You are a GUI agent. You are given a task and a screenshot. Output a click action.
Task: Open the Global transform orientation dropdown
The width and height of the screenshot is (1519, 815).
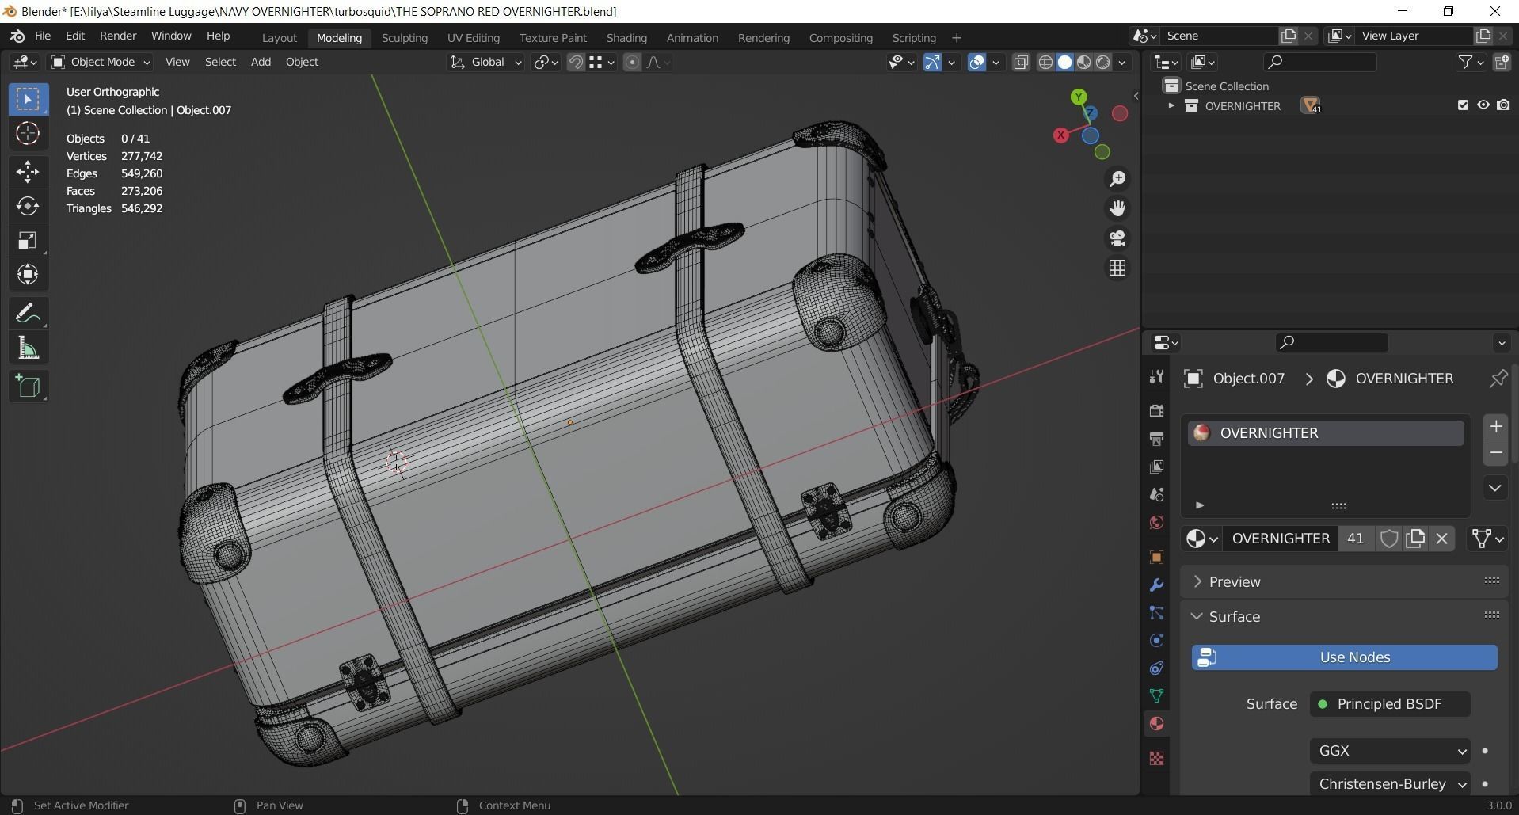[485, 62]
